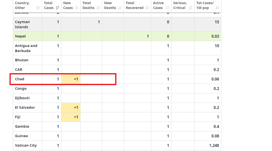Sort by Total Deaths sort icon
272x151 pixels.
tap(98, 8)
